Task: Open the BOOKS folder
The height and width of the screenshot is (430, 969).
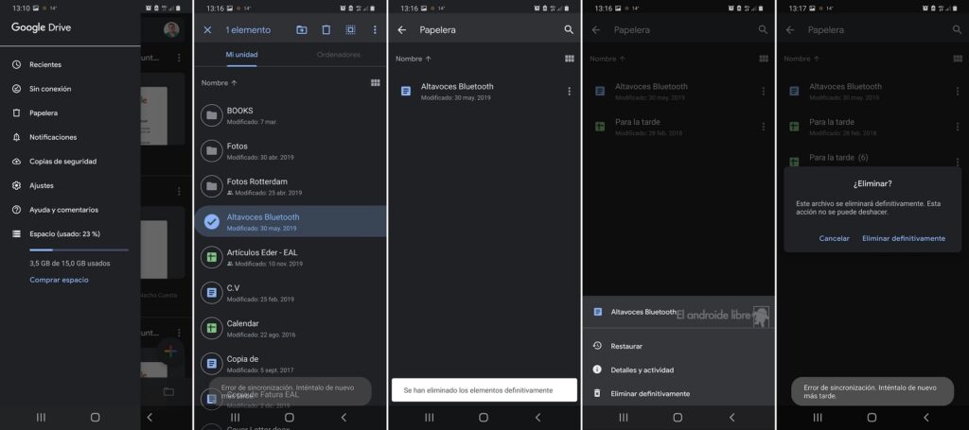Action: (x=290, y=115)
